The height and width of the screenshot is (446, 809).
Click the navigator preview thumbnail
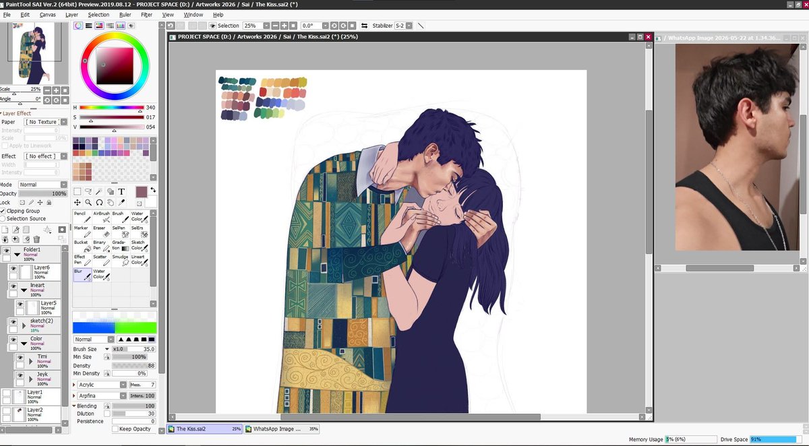[32, 53]
